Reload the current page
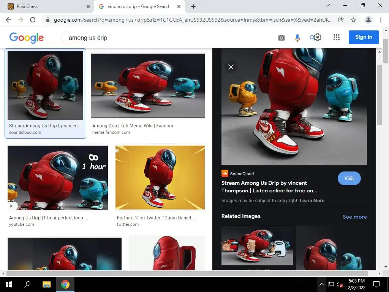The height and width of the screenshot is (292, 389). point(33,20)
